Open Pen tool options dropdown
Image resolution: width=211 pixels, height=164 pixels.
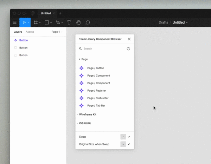(62, 22)
